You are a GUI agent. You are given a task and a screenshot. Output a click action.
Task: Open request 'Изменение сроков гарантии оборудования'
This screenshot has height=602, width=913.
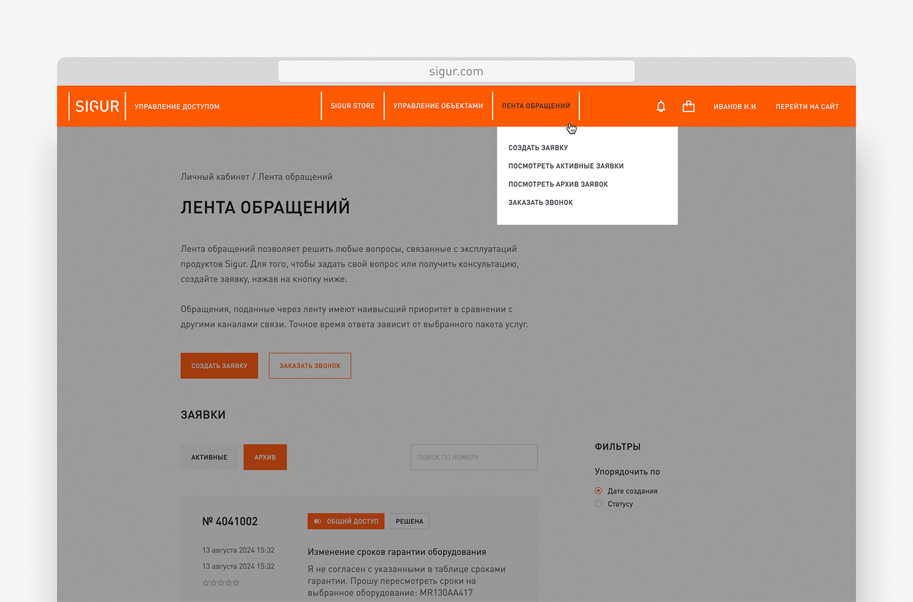[397, 551]
